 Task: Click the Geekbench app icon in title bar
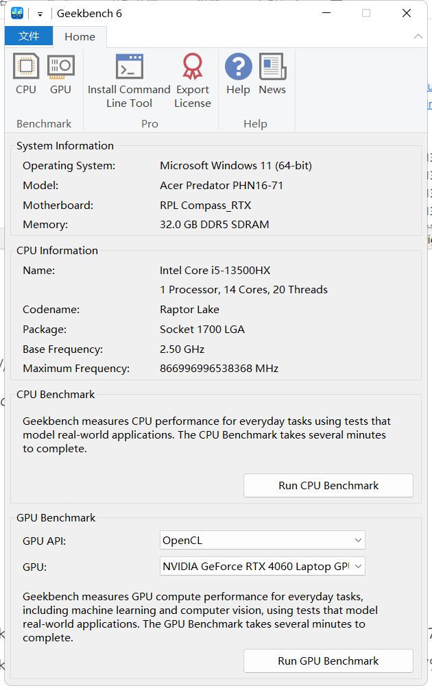click(17, 13)
